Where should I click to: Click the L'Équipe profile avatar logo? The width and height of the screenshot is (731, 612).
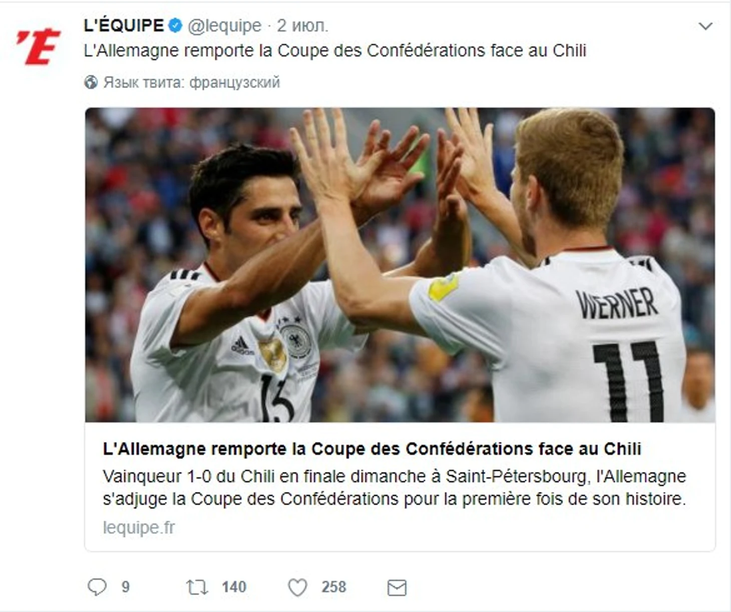[x=38, y=47]
